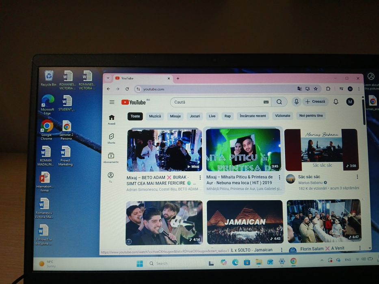Close the YouTube tab

[169, 78]
